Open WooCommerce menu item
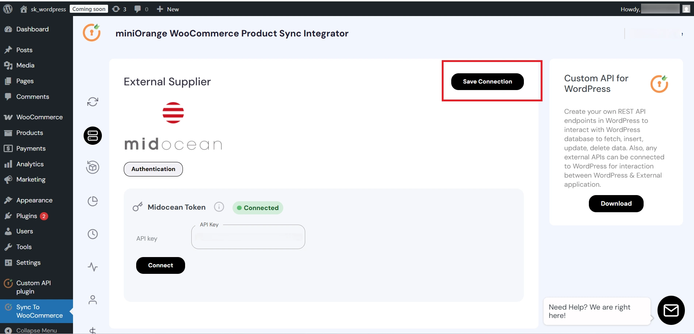This screenshot has height=334, width=694. [x=37, y=117]
